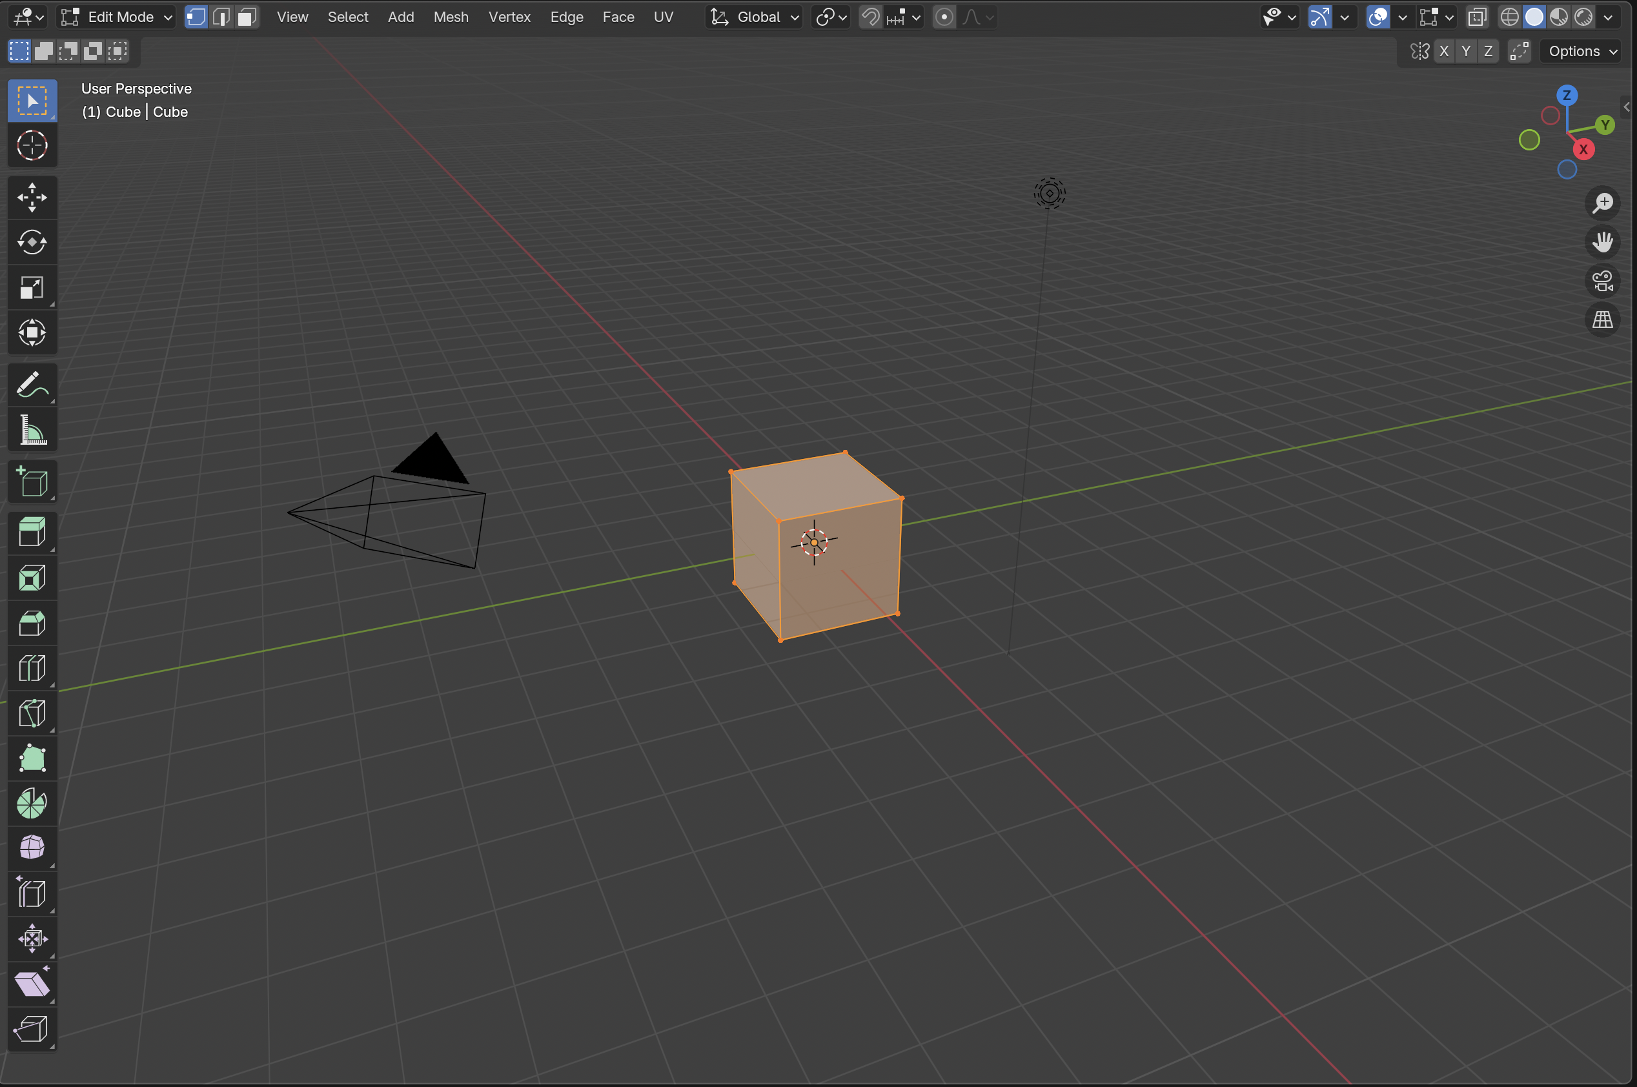The height and width of the screenshot is (1087, 1637).
Task: Switch to face select mode
Action: tap(247, 17)
